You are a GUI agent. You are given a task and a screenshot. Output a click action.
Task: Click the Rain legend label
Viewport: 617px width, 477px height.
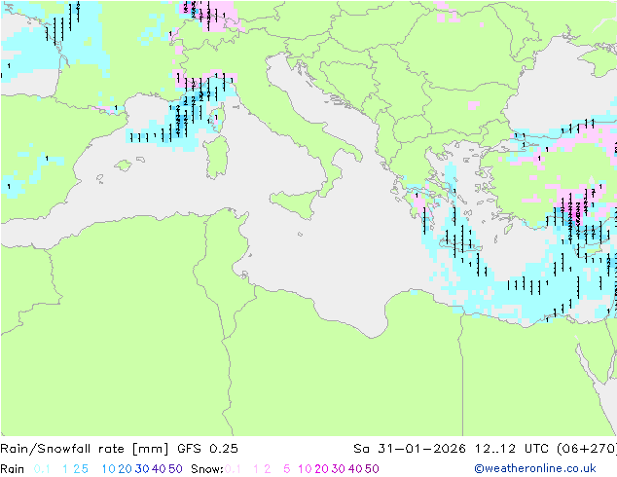click(13, 469)
